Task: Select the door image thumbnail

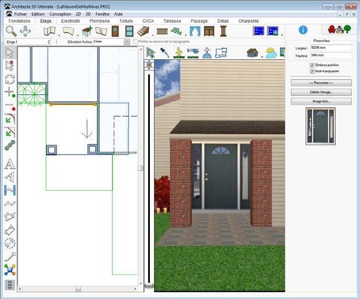Action: pyautogui.click(x=320, y=126)
